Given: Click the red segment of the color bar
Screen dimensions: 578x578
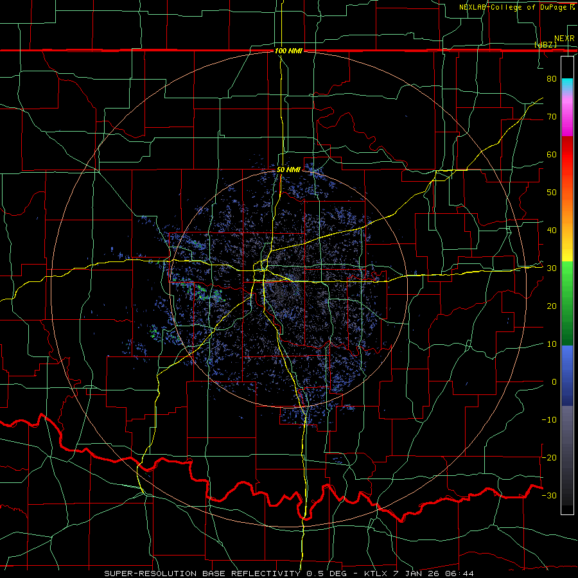Looking at the screenshot, I should pos(567,155).
